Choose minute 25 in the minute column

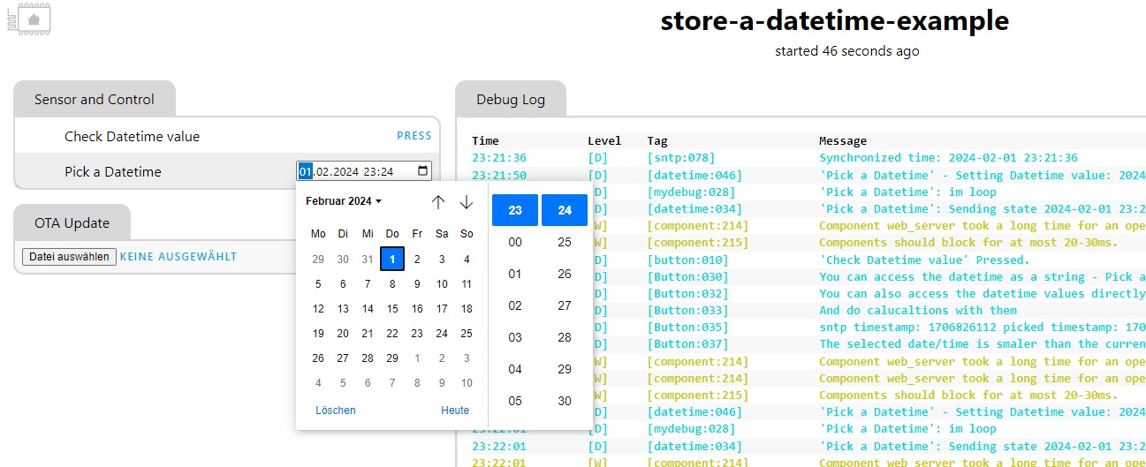(x=565, y=242)
